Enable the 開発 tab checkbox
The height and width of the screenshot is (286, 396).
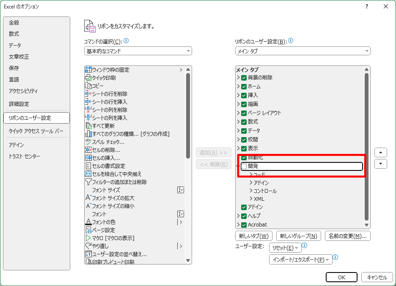coord(244,166)
